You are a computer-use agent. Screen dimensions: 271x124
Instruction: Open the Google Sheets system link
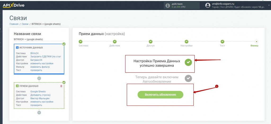coord(38,92)
